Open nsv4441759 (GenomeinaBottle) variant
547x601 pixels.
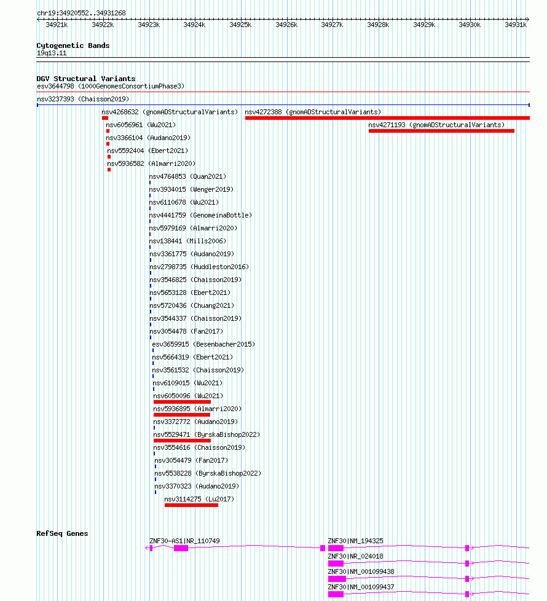pyautogui.click(x=200, y=216)
